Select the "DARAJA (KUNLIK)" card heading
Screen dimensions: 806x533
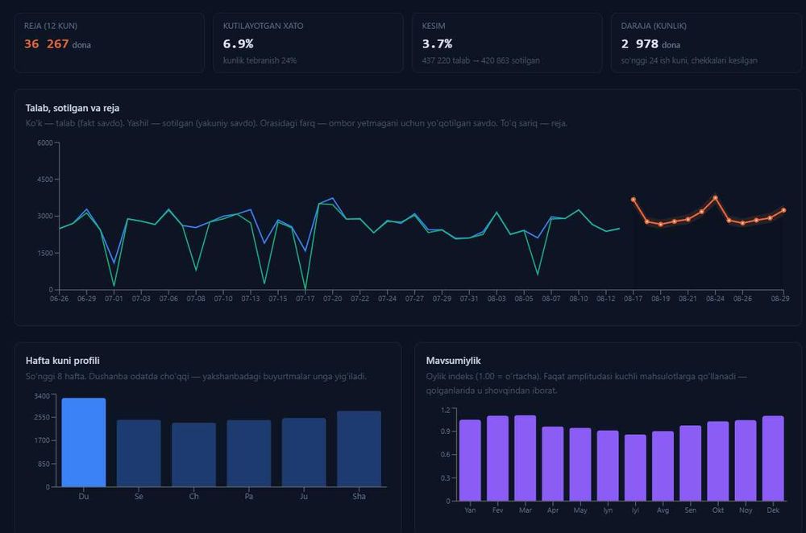(x=654, y=26)
